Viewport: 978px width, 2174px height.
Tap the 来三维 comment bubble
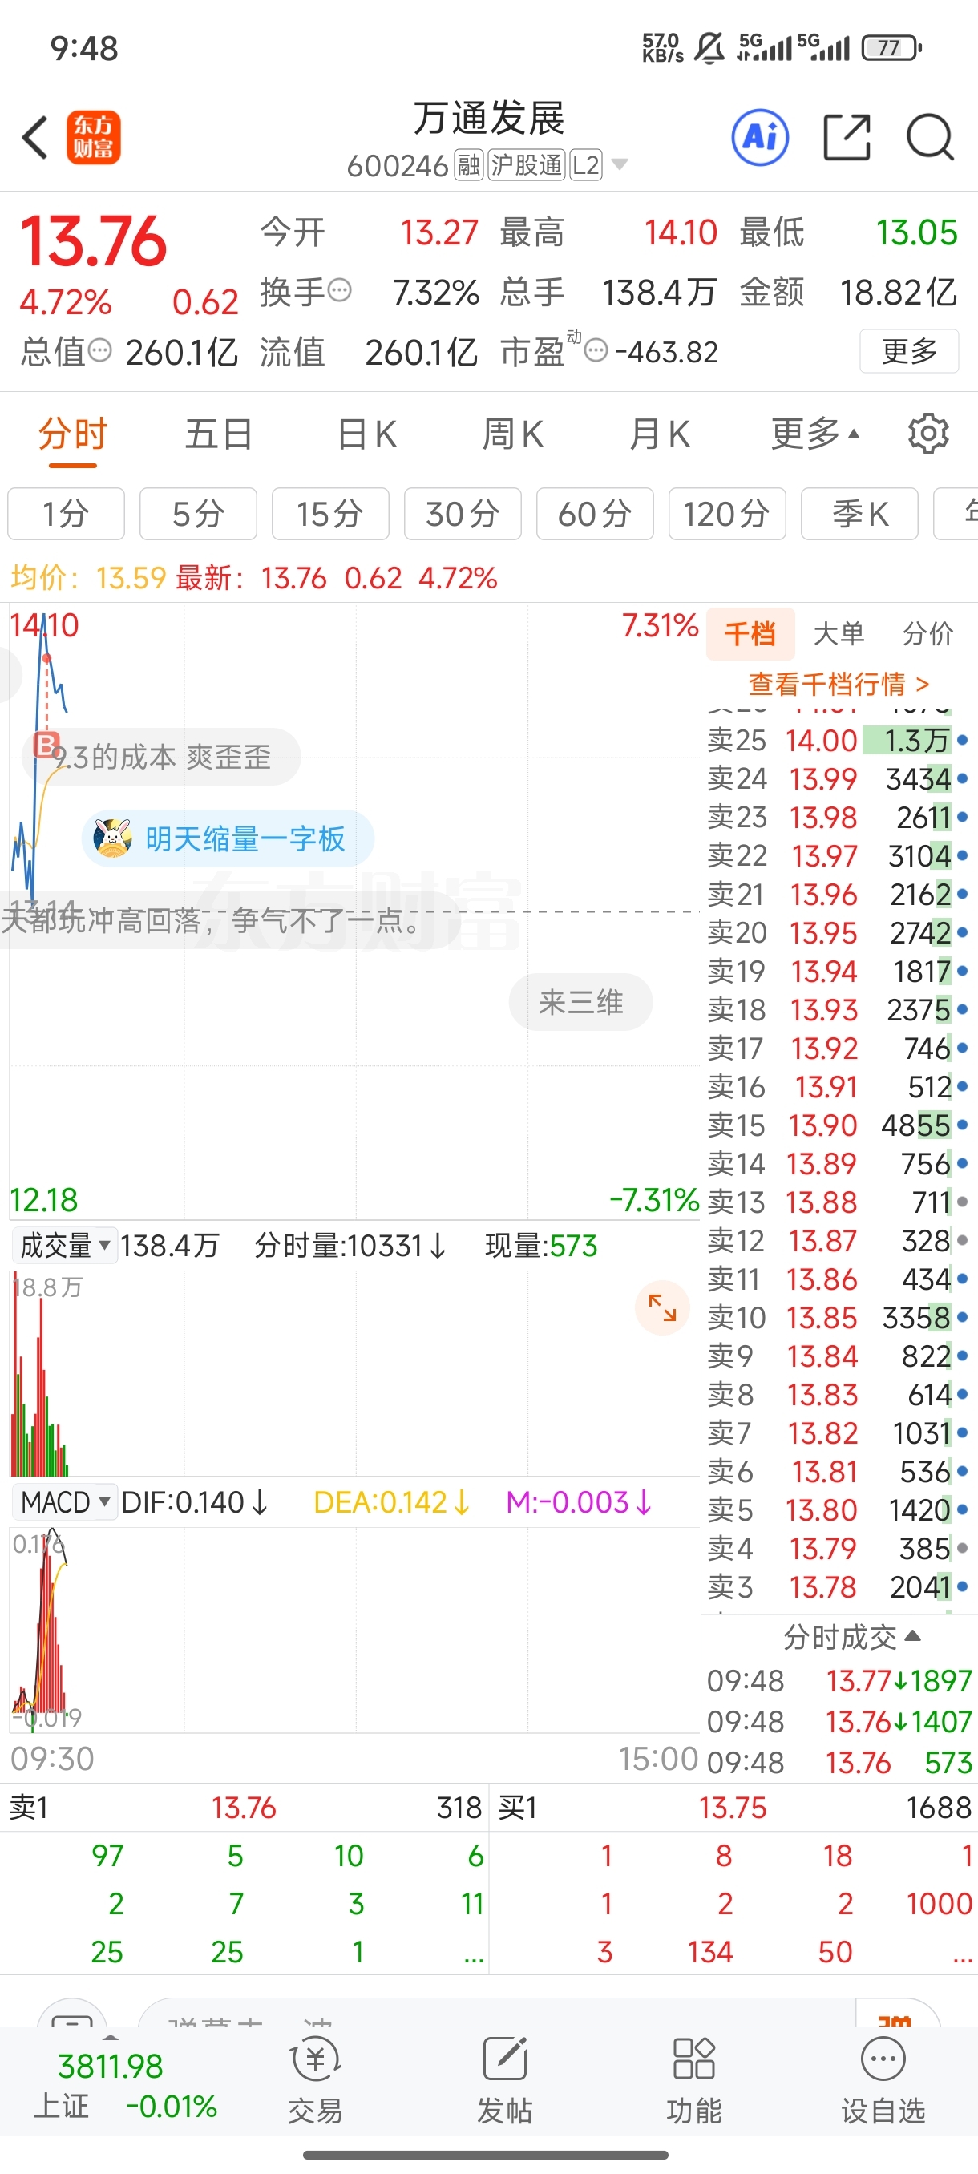click(x=580, y=1002)
